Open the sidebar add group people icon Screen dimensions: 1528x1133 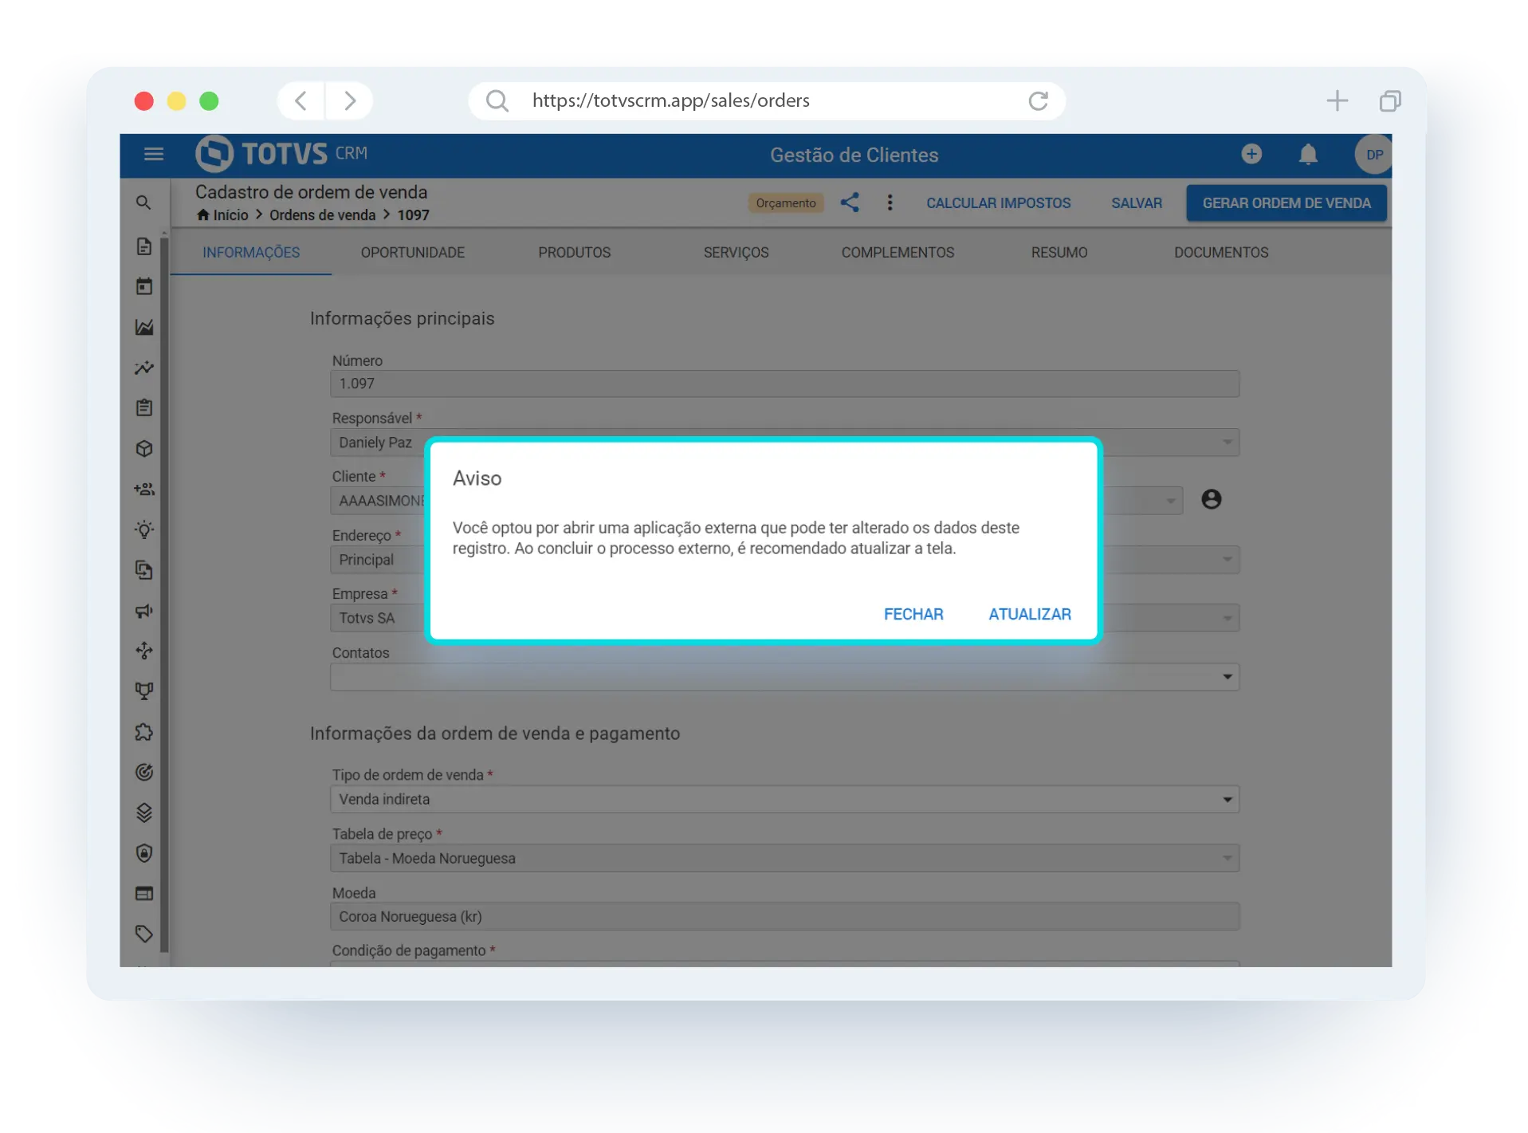[x=143, y=489]
